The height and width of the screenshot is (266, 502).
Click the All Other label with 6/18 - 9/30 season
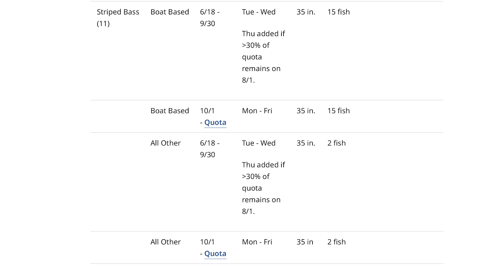click(x=166, y=143)
